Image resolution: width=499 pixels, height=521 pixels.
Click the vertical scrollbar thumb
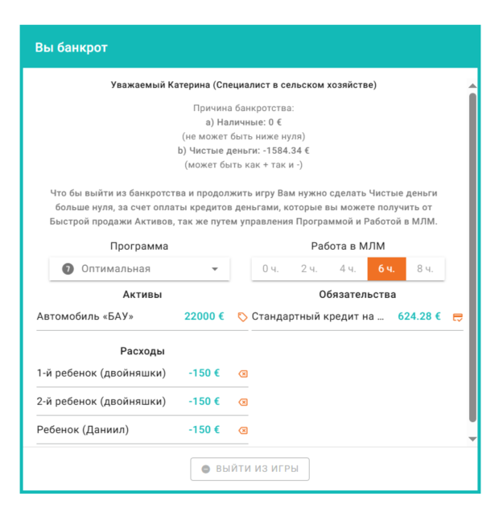(x=472, y=258)
